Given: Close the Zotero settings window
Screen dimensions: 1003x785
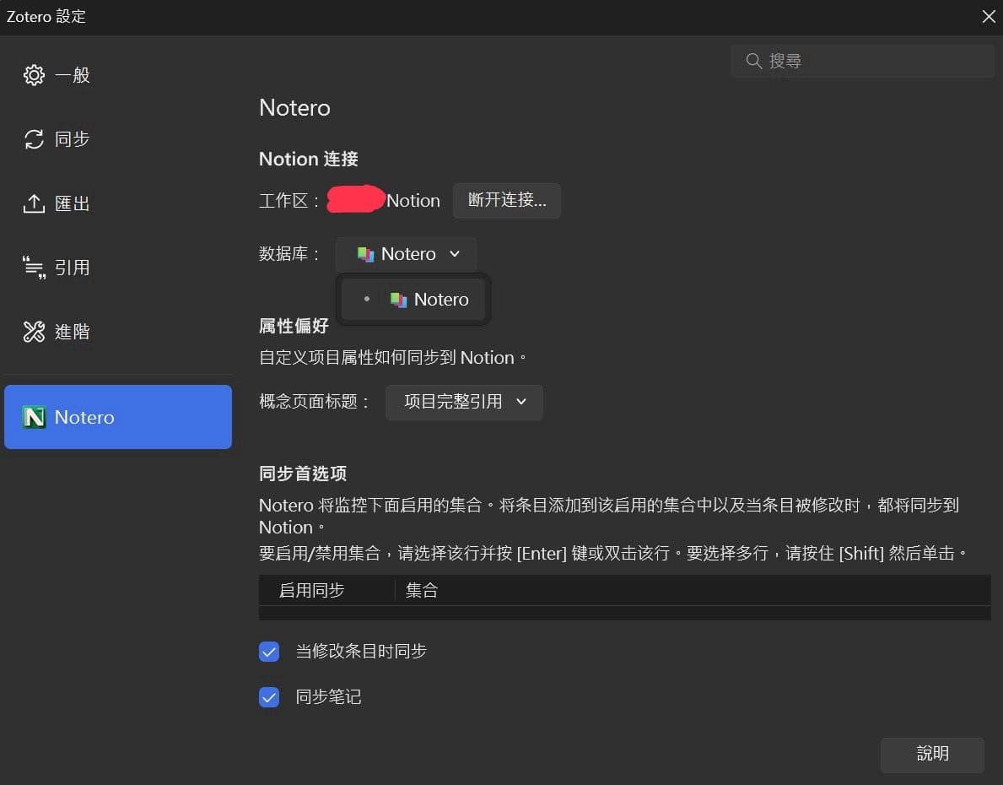Looking at the screenshot, I should point(989,17).
